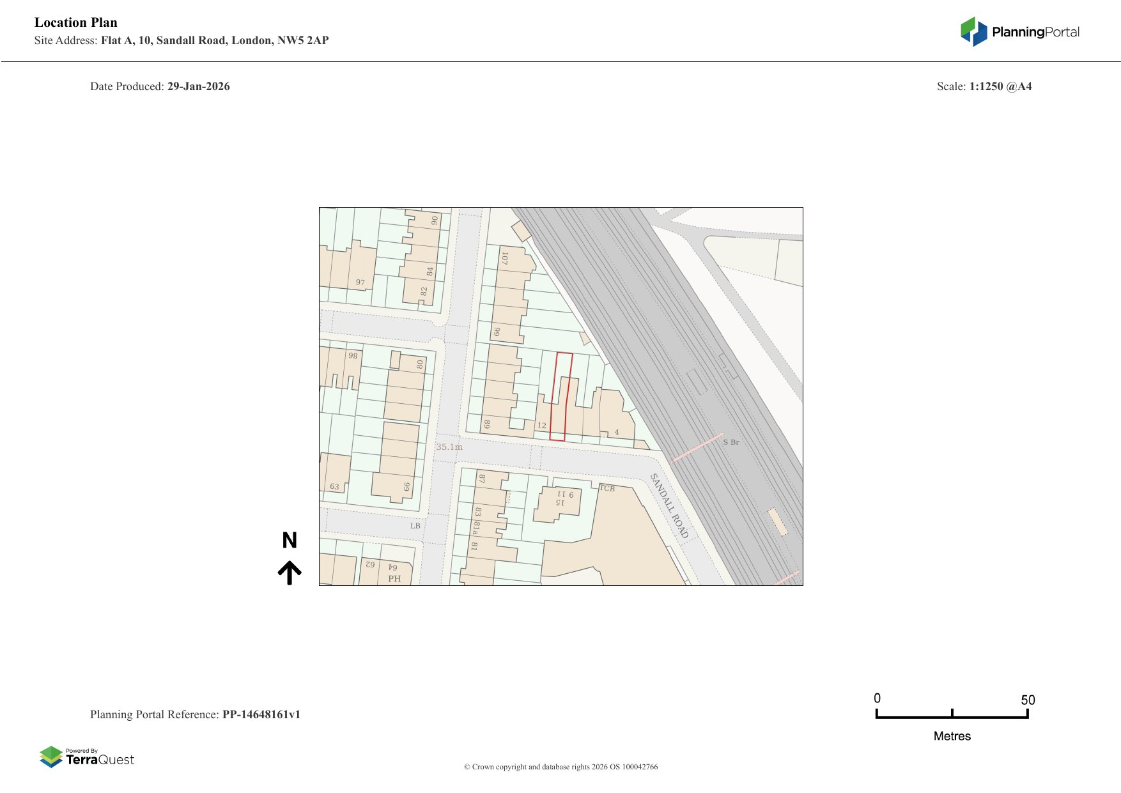Click the Planning Portal reference PP-14648161v1
The width and height of the screenshot is (1121, 793).
[x=261, y=714]
